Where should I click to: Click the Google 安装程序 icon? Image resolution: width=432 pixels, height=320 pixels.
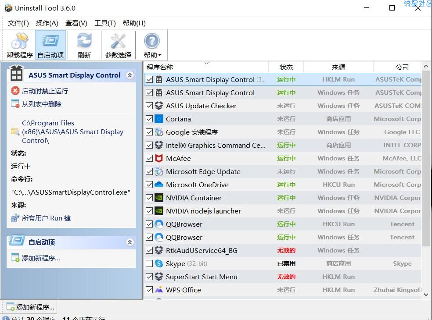click(x=158, y=132)
